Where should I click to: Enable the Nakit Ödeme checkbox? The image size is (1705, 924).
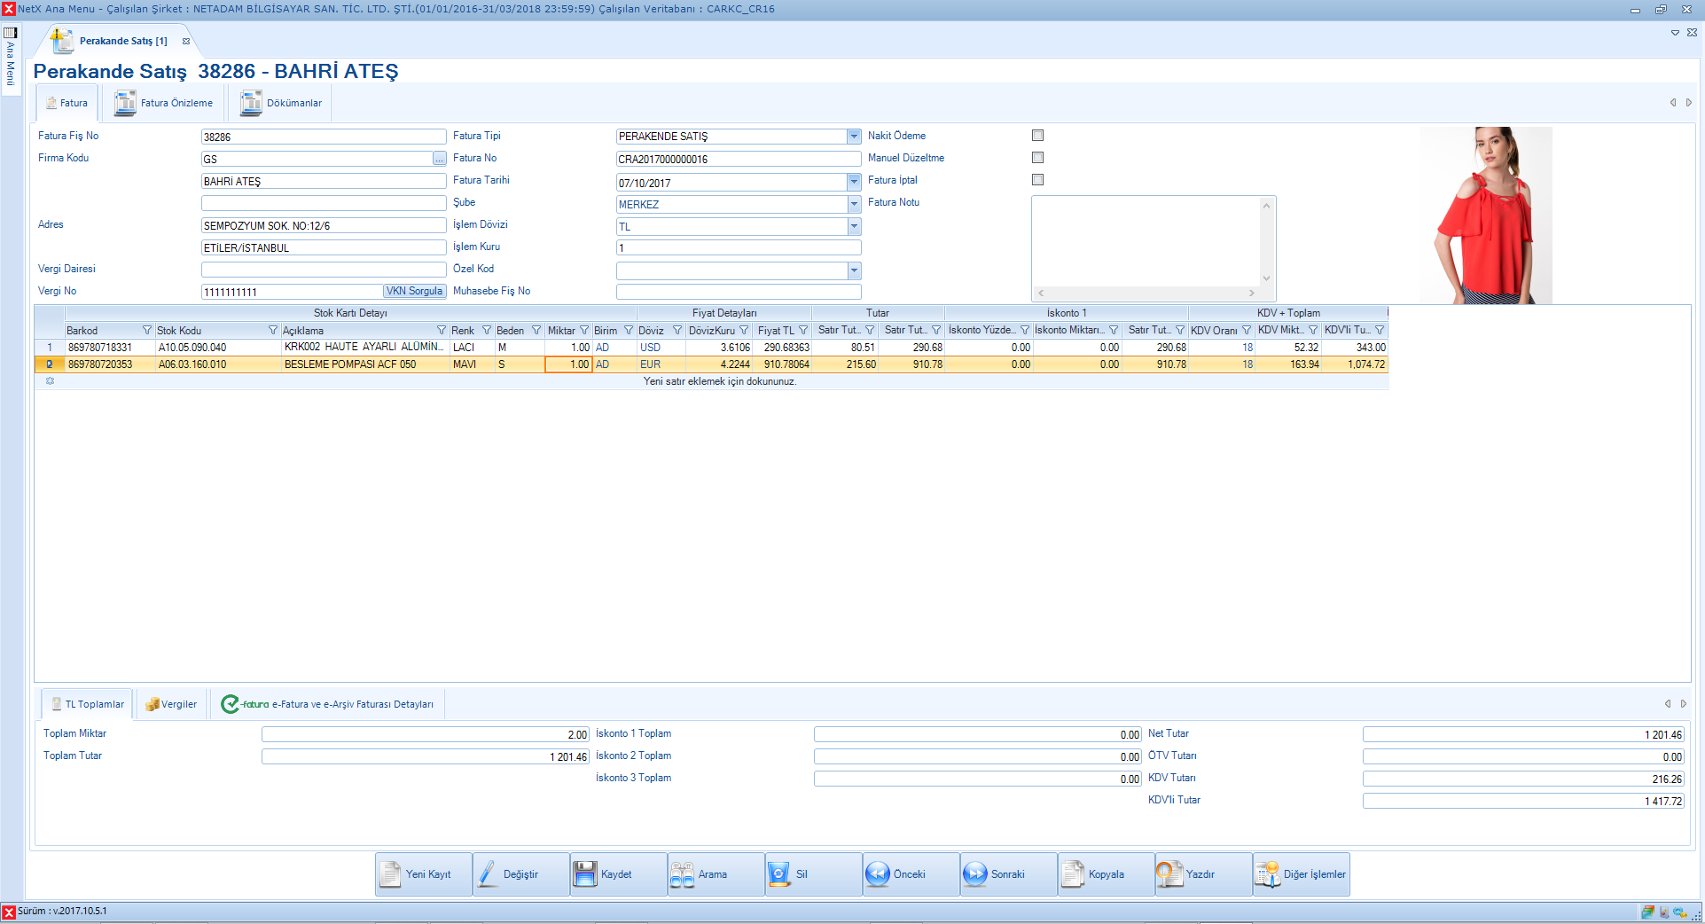pyautogui.click(x=1037, y=136)
